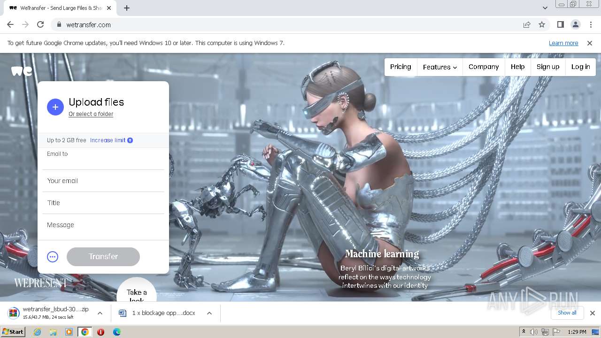Open Windows Explorer folder in taskbar
Image resolution: width=601 pixels, height=338 pixels.
pos(53,332)
